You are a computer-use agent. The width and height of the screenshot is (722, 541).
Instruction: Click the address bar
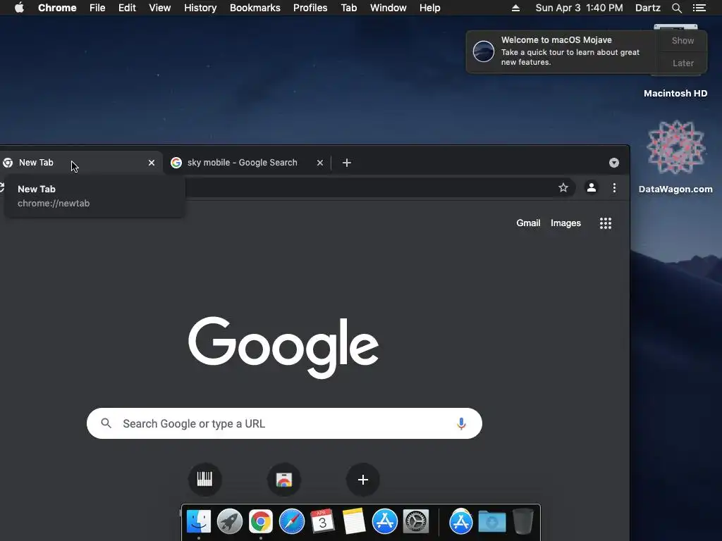coord(368,187)
